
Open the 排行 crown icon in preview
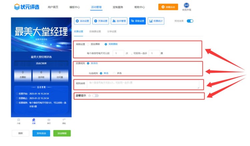coord(49,120)
